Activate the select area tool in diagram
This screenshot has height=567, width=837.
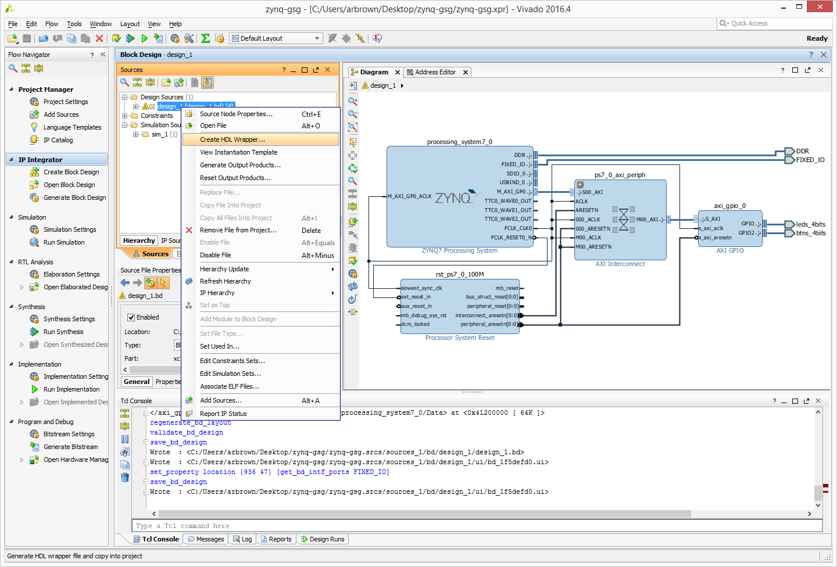(x=353, y=142)
